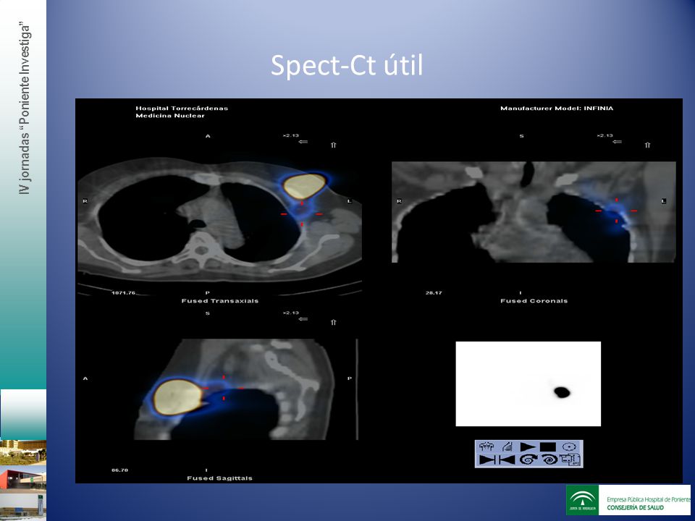Click the slice position value 28.17
Viewport: 695px width, 521px height.
(434, 293)
